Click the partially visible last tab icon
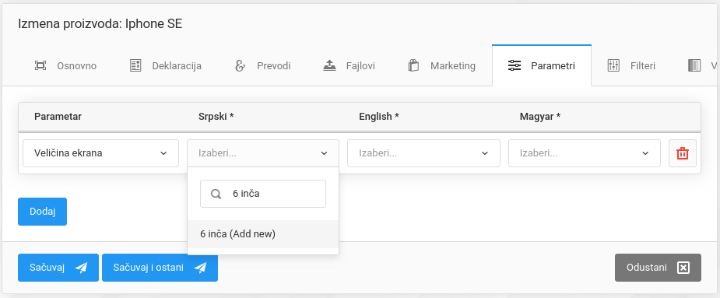Viewport: 720px width, 298px height. (694, 65)
